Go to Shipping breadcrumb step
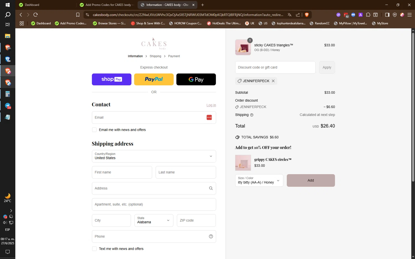Image resolution: width=415 pixels, height=259 pixels. (x=155, y=56)
